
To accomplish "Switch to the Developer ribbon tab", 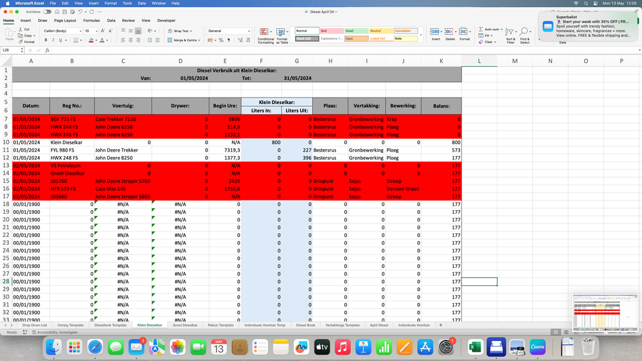I will pos(166,21).
